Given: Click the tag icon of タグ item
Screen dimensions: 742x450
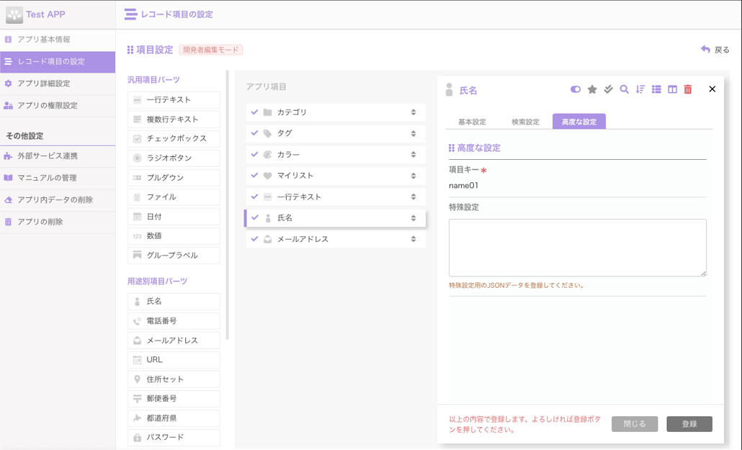Looking at the screenshot, I should 267,133.
